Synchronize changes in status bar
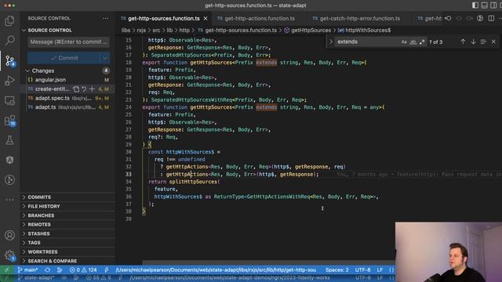Viewport: 502px width, 282px height. 47,269
